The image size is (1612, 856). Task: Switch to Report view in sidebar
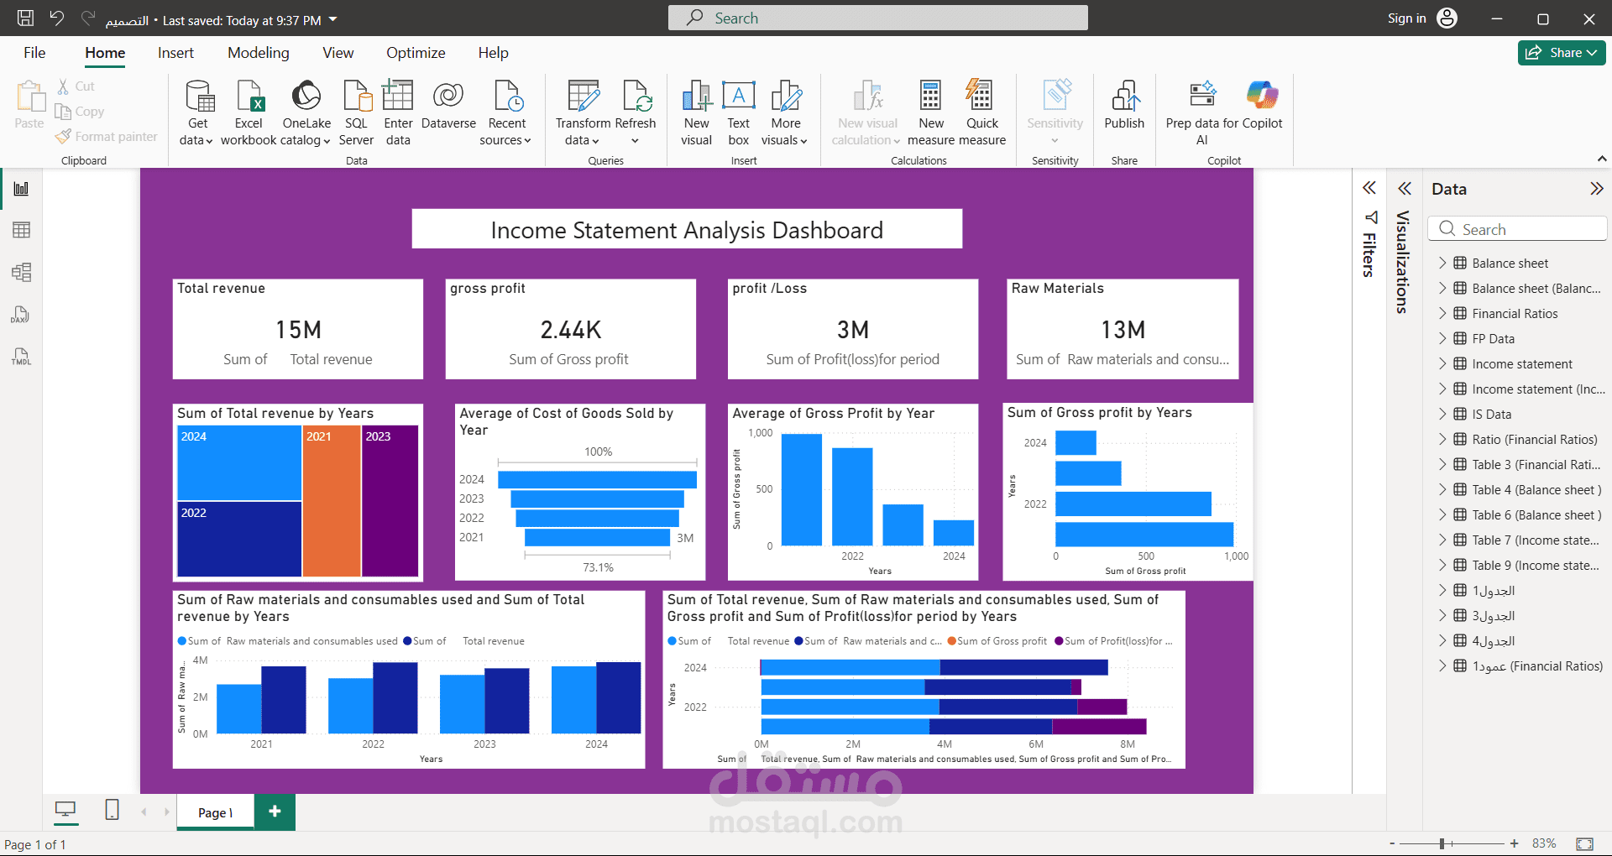pos(22,189)
